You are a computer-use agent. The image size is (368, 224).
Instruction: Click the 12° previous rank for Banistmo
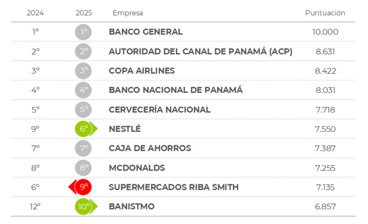pyautogui.click(x=35, y=207)
